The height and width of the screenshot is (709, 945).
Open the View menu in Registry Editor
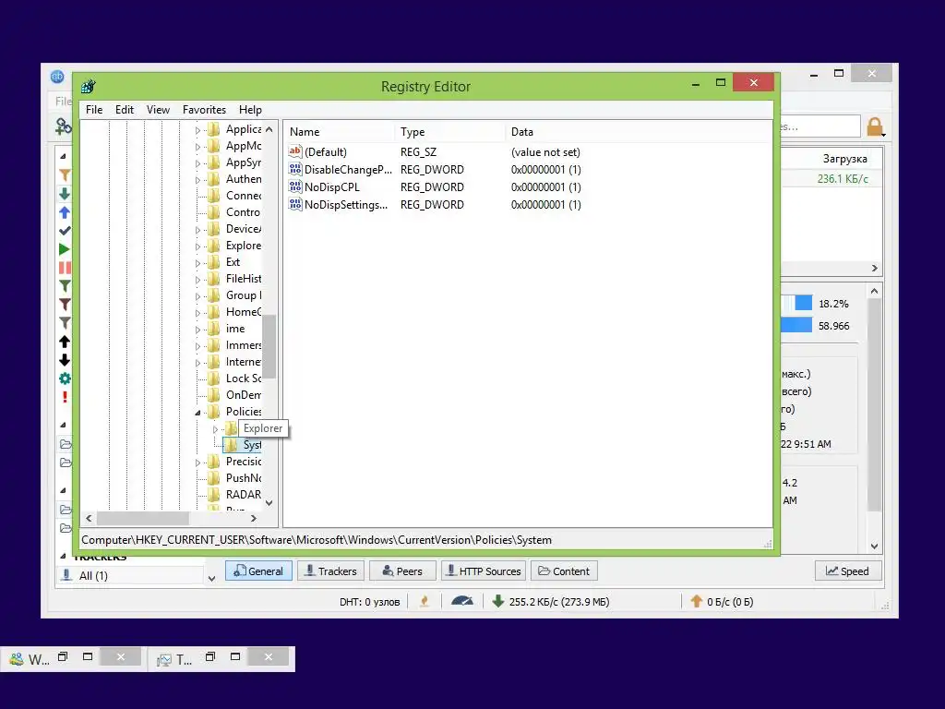pyautogui.click(x=158, y=110)
